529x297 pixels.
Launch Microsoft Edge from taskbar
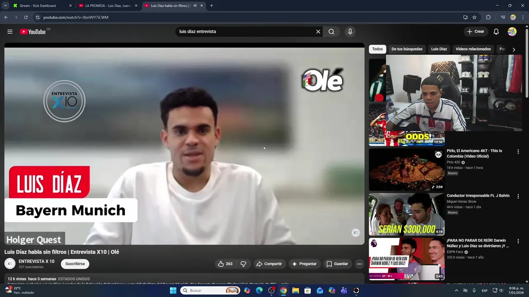(259, 290)
